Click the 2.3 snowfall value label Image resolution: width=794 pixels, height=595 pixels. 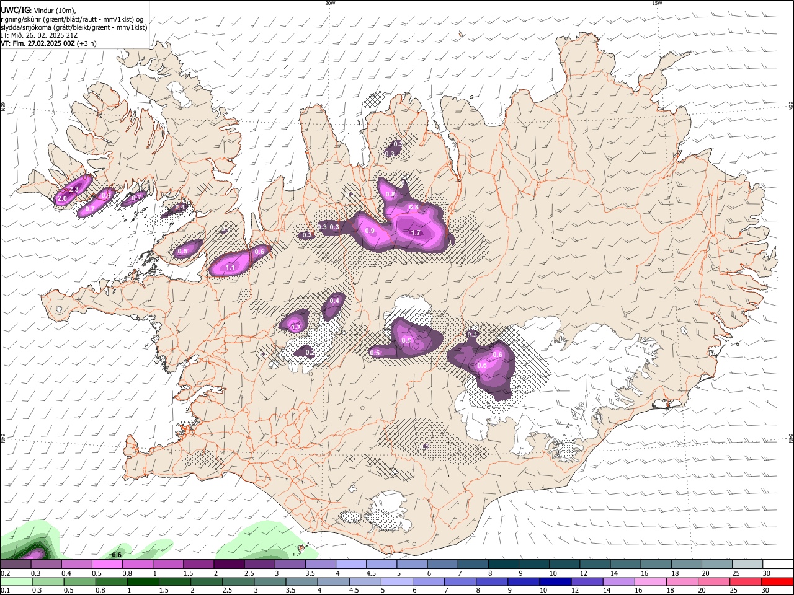74,189
